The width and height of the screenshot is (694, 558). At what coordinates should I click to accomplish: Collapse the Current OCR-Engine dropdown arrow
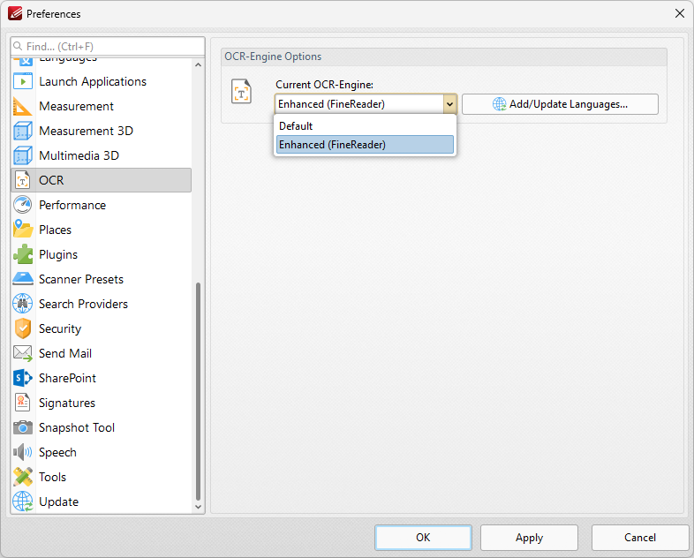[x=449, y=104]
